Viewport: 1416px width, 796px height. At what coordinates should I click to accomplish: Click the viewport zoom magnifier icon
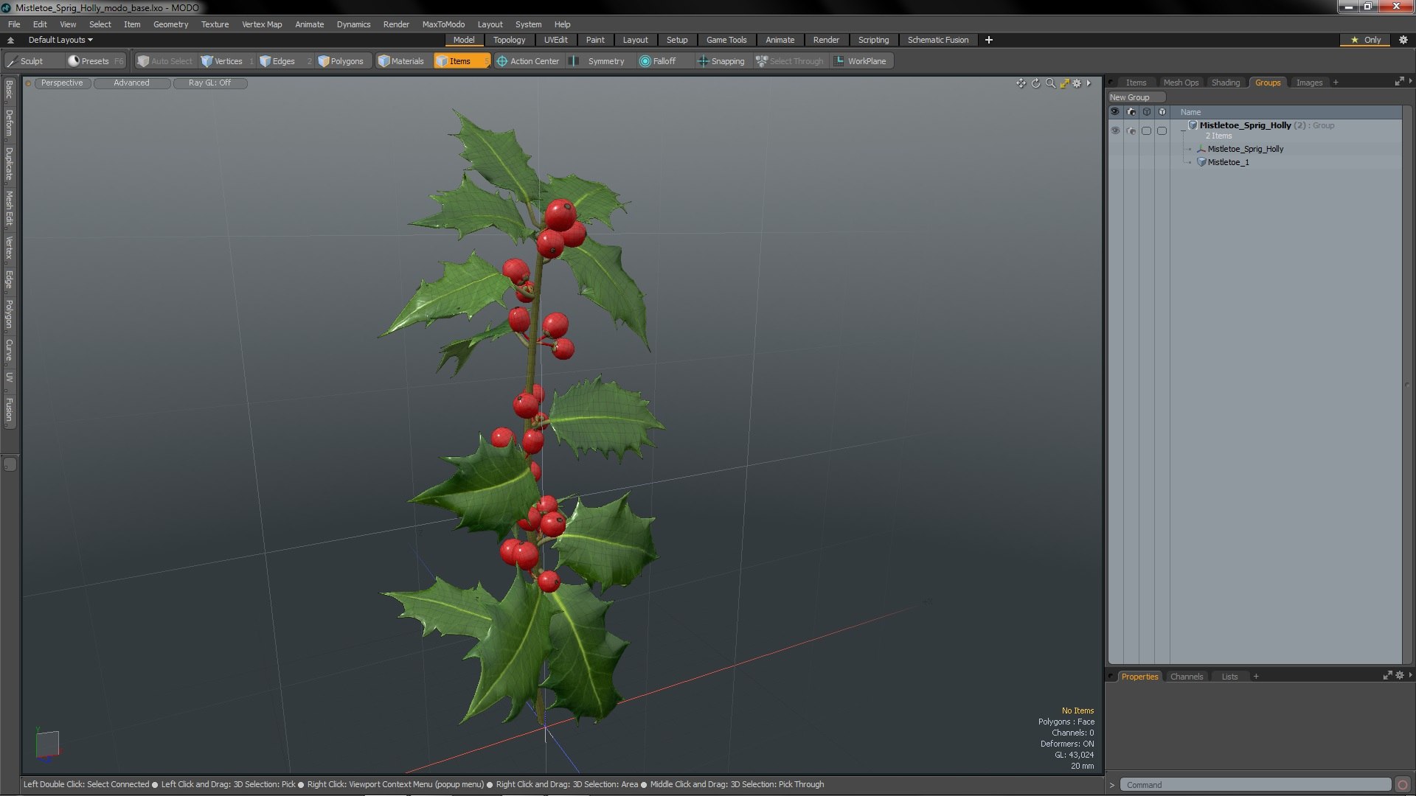1050,83
